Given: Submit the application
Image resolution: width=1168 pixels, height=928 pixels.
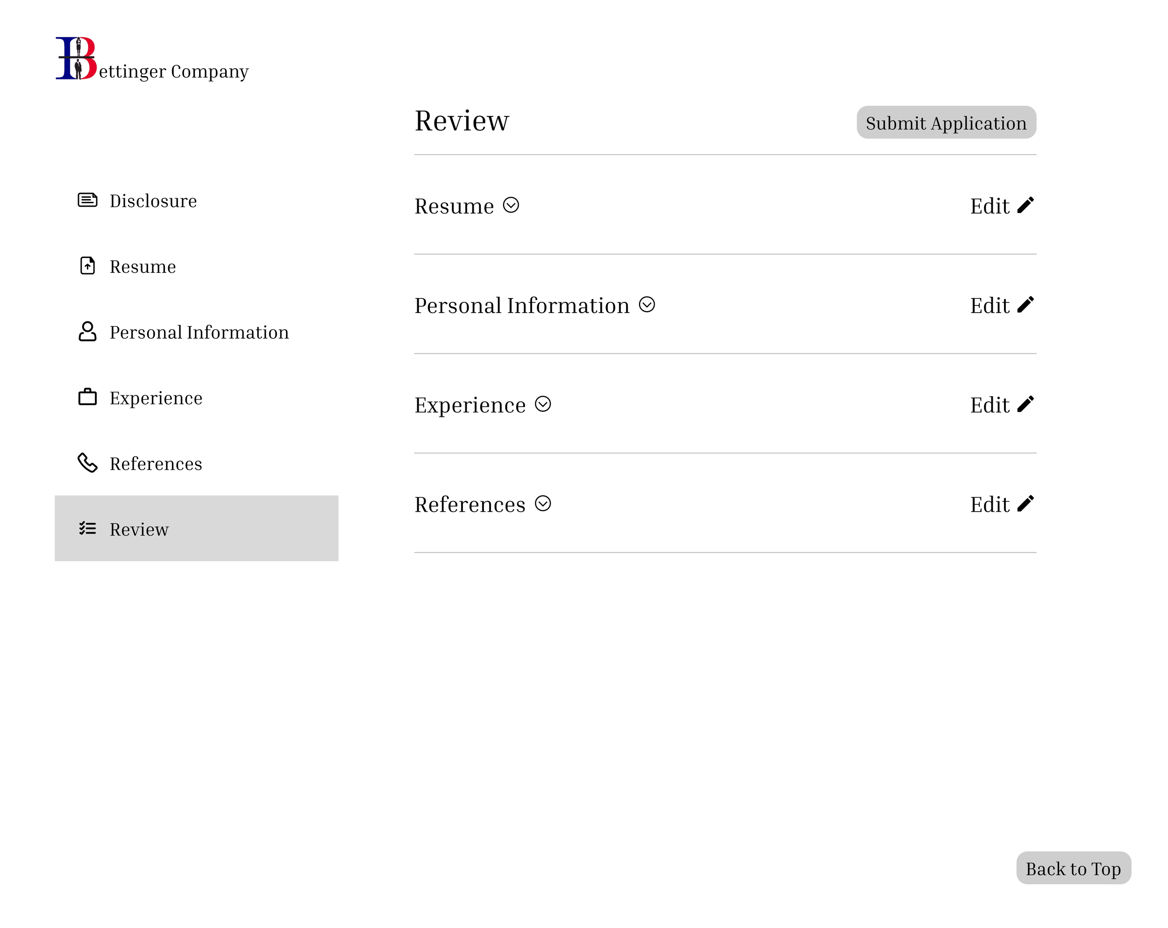Looking at the screenshot, I should pos(946,122).
